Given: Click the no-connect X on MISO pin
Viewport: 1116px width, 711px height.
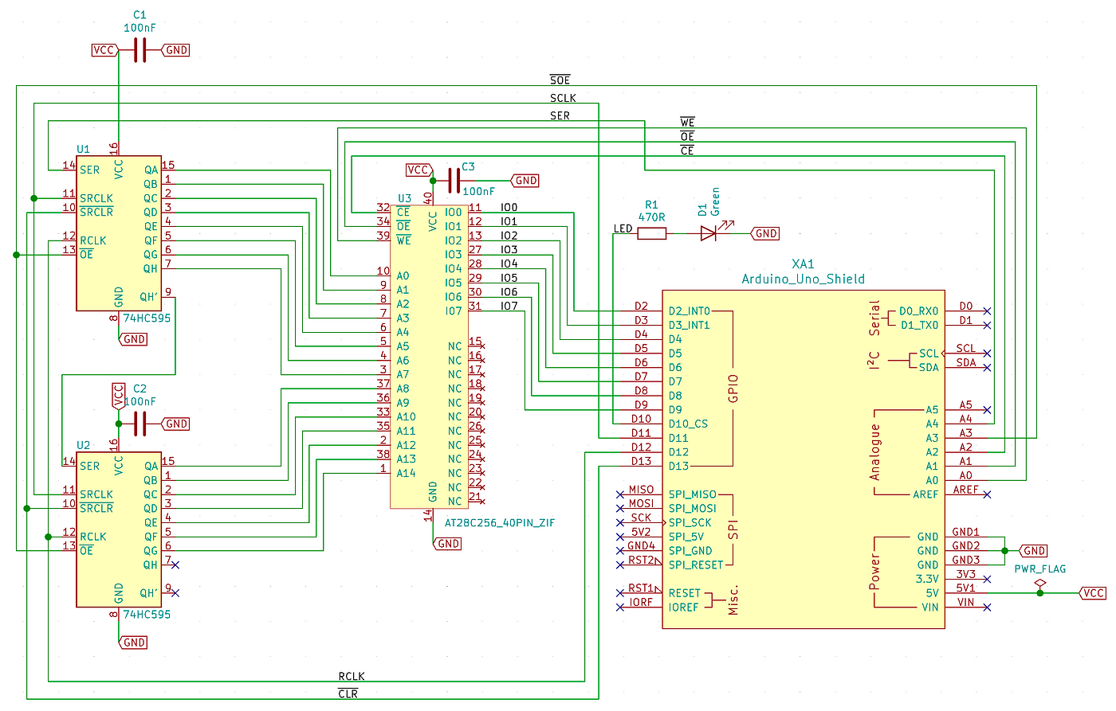Looking at the screenshot, I should click(x=620, y=494).
